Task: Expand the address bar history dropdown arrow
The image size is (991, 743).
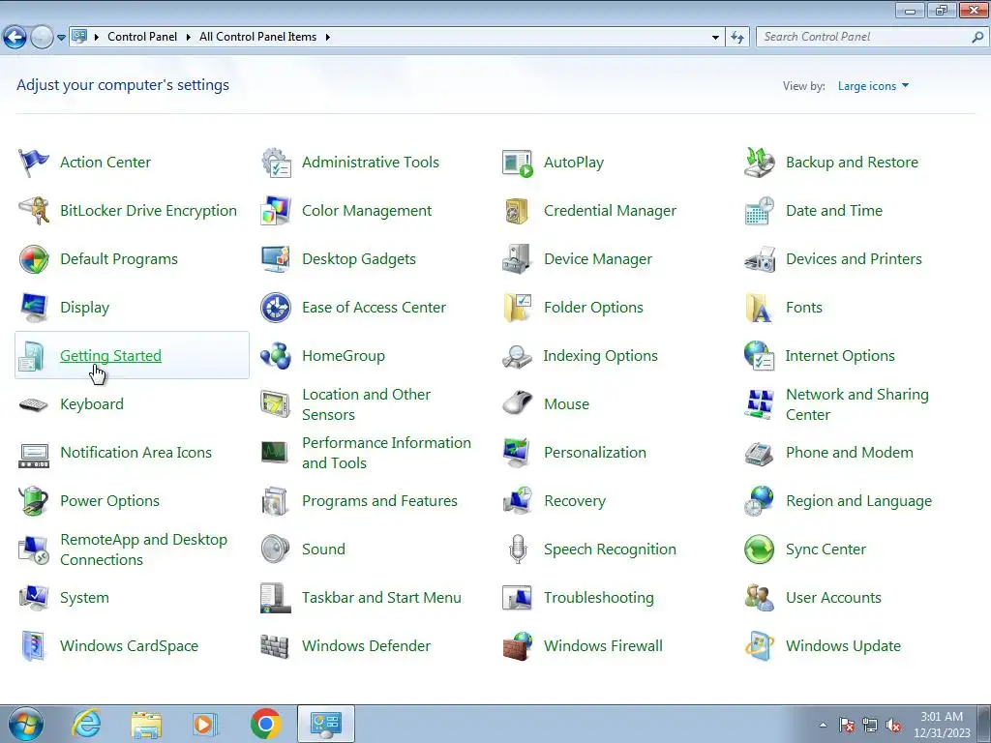Action: (715, 38)
